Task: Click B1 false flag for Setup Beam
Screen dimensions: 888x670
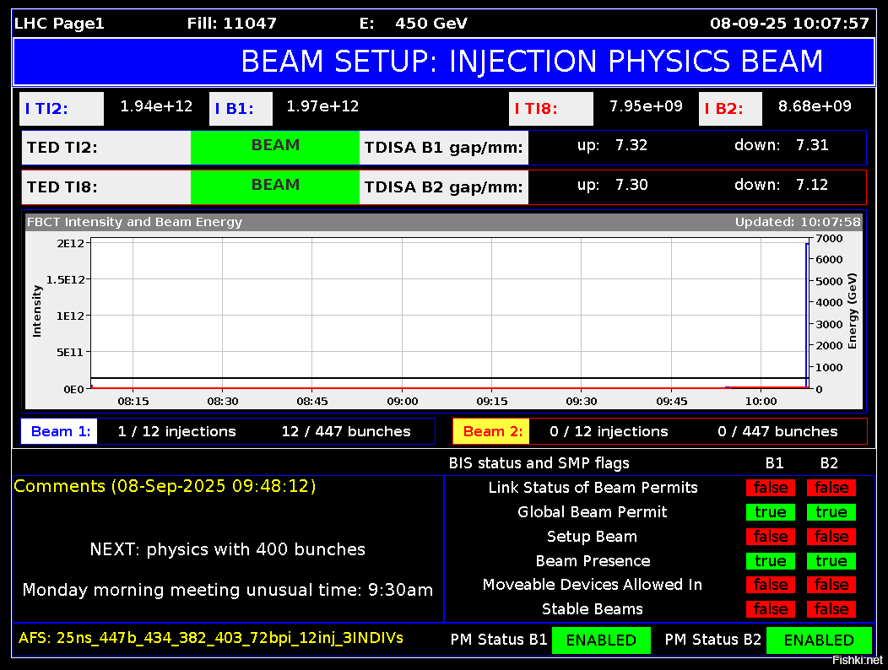Action: pos(770,537)
